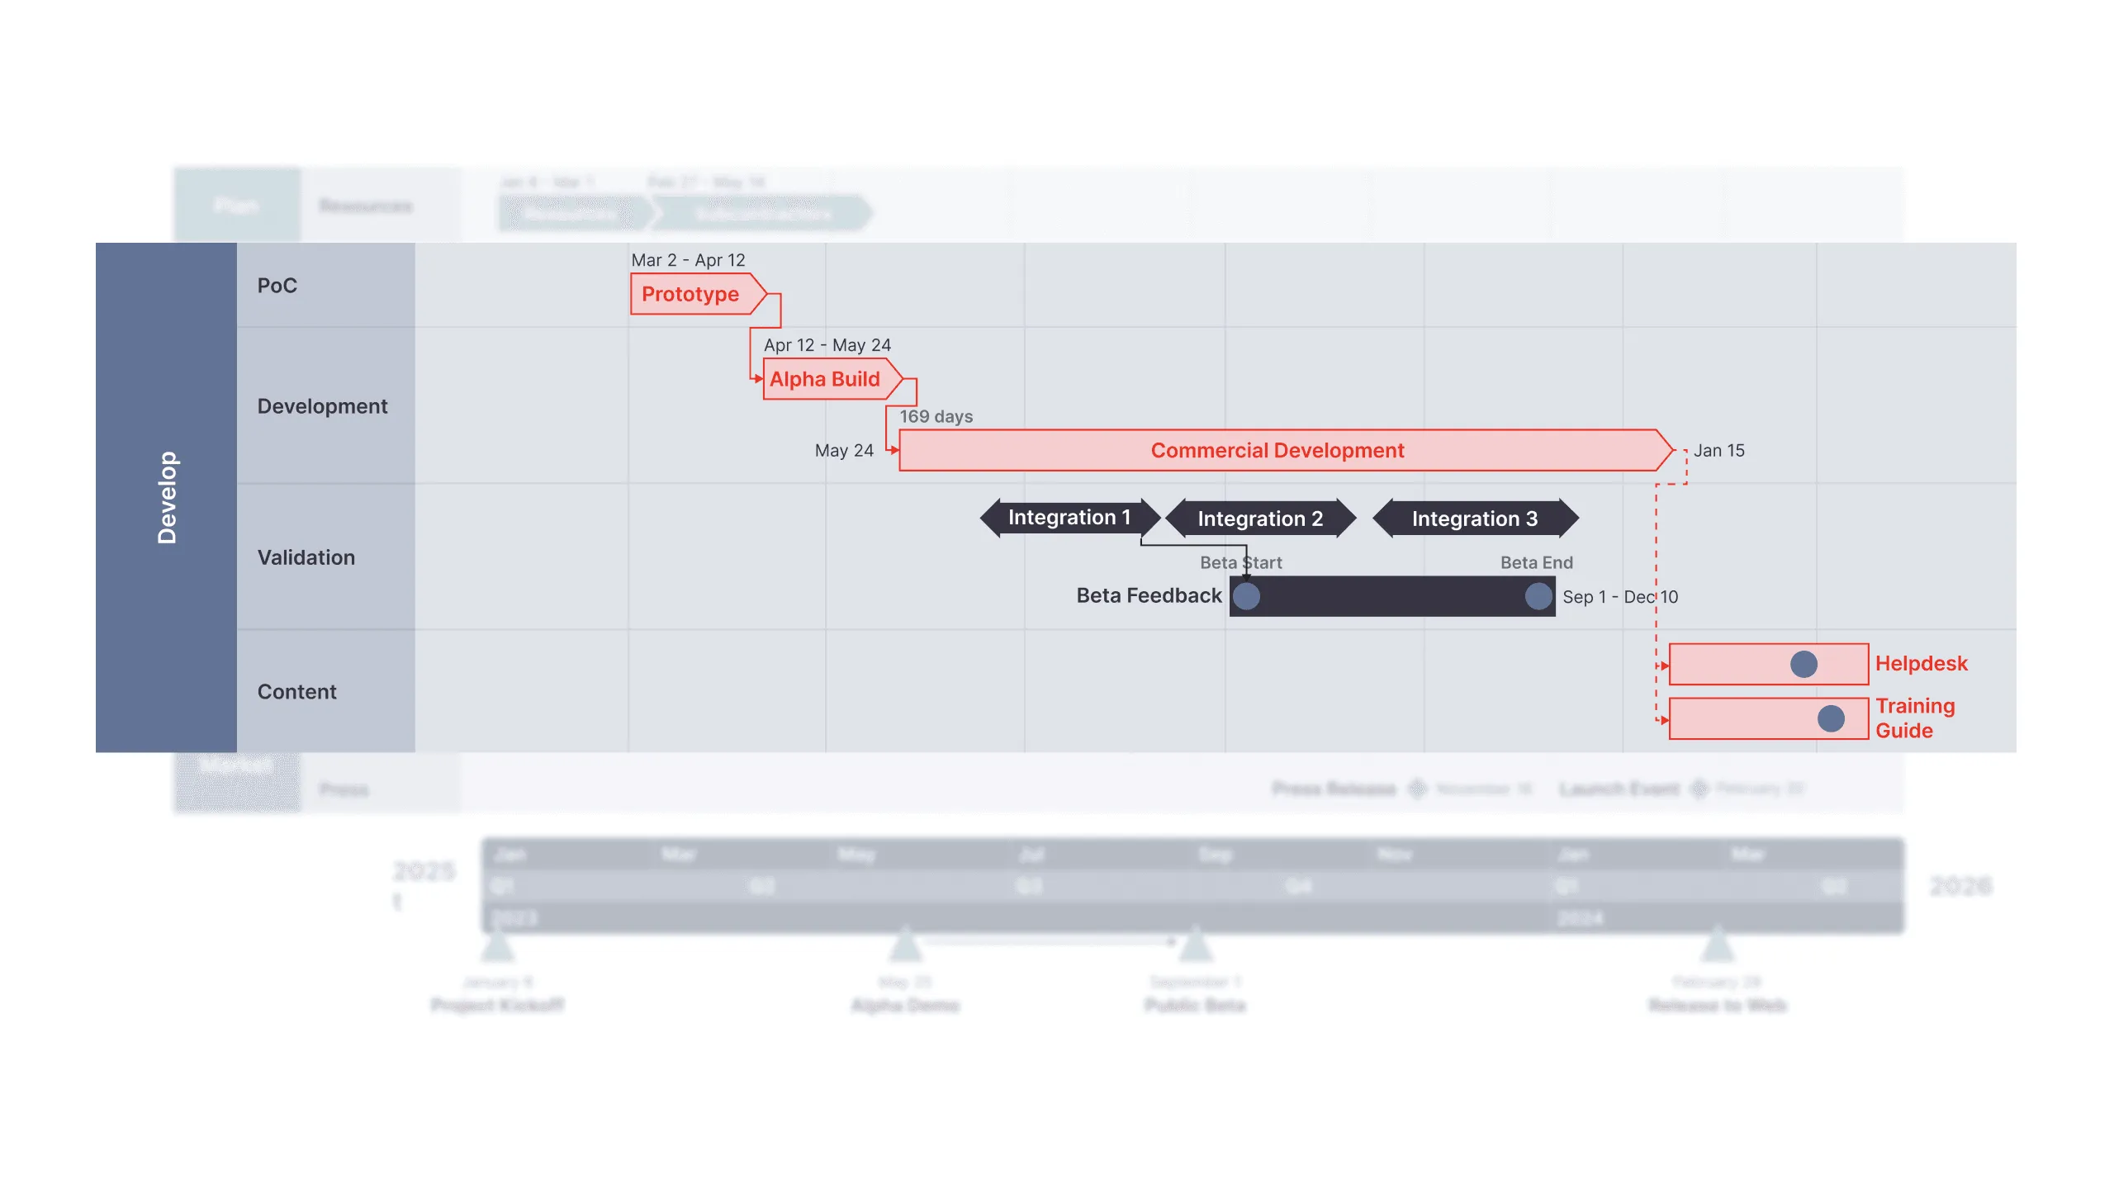Select the Integration 3 milestone arrow
Screen dimensions: 2114x1189
tap(1469, 519)
